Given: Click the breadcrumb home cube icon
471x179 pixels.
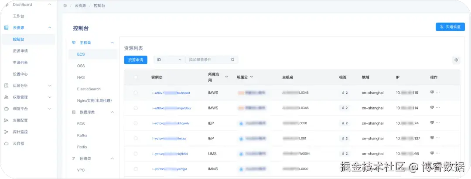Looking at the screenshot, I should click(x=65, y=6).
